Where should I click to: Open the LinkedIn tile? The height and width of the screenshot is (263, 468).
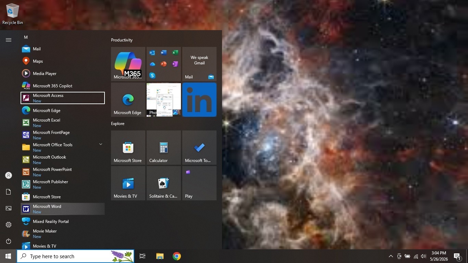point(199,100)
